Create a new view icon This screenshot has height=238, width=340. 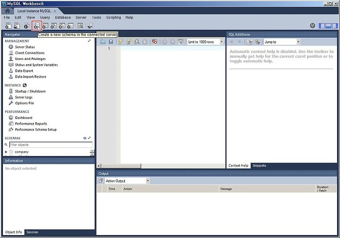click(x=53, y=25)
